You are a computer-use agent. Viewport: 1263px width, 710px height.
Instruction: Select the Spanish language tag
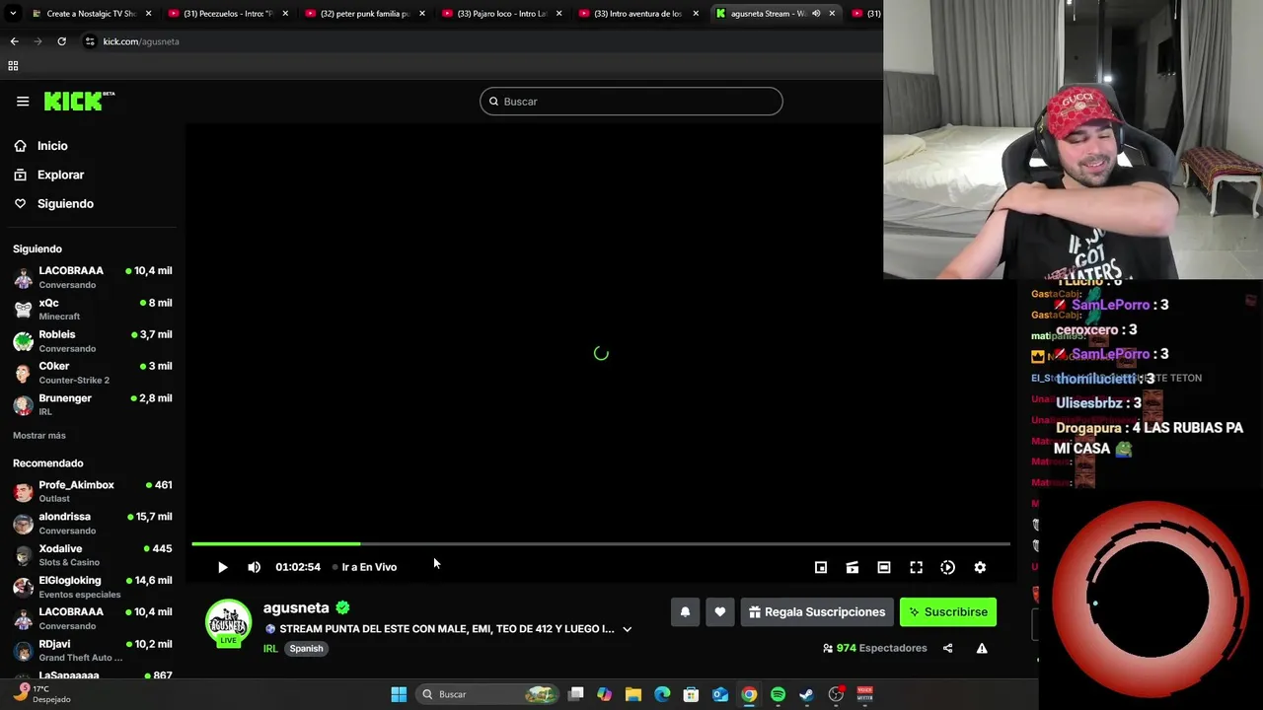click(306, 649)
